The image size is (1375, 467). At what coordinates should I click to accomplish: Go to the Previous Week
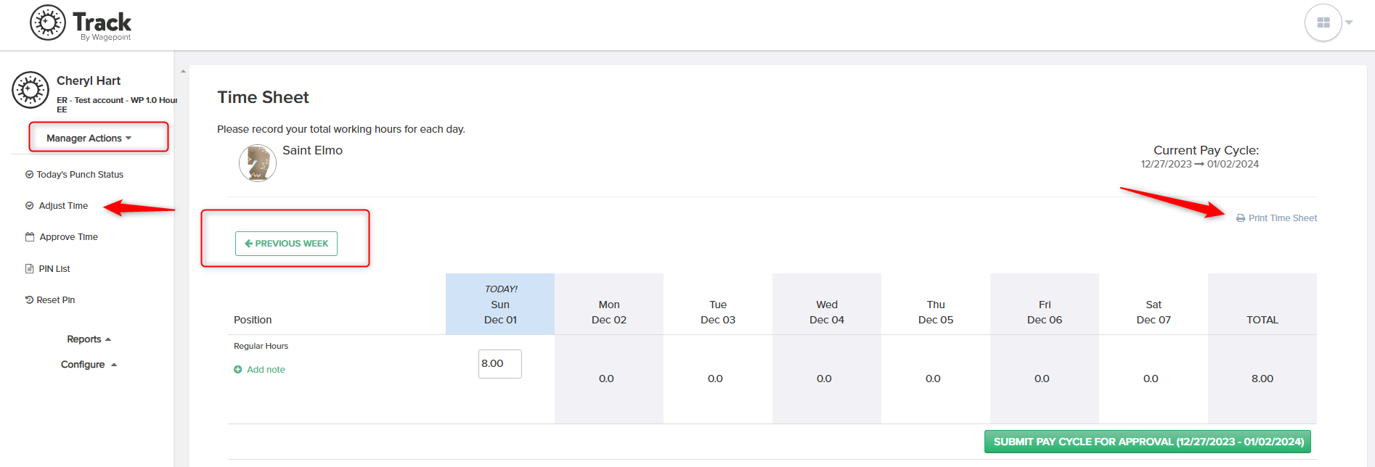click(x=286, y=244)
